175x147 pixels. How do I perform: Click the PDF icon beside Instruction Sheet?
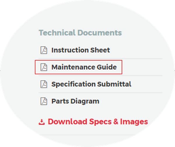[44, 50]
